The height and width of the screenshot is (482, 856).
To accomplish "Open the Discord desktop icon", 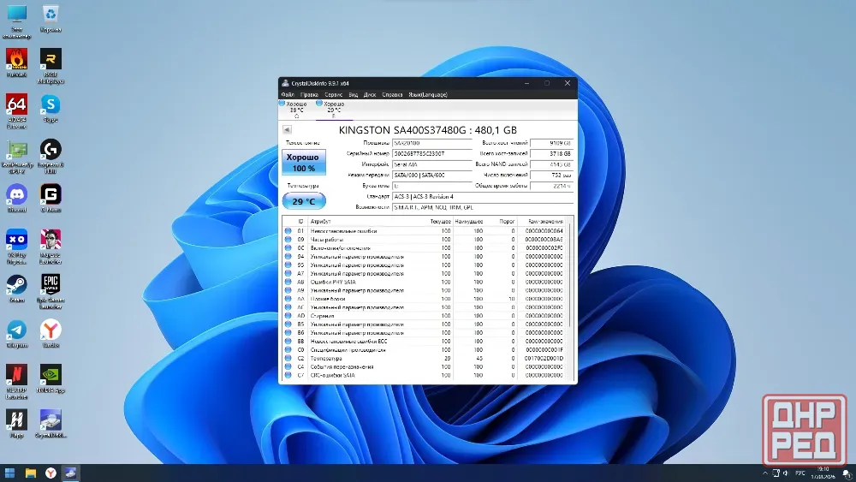I will pos(16,198).
